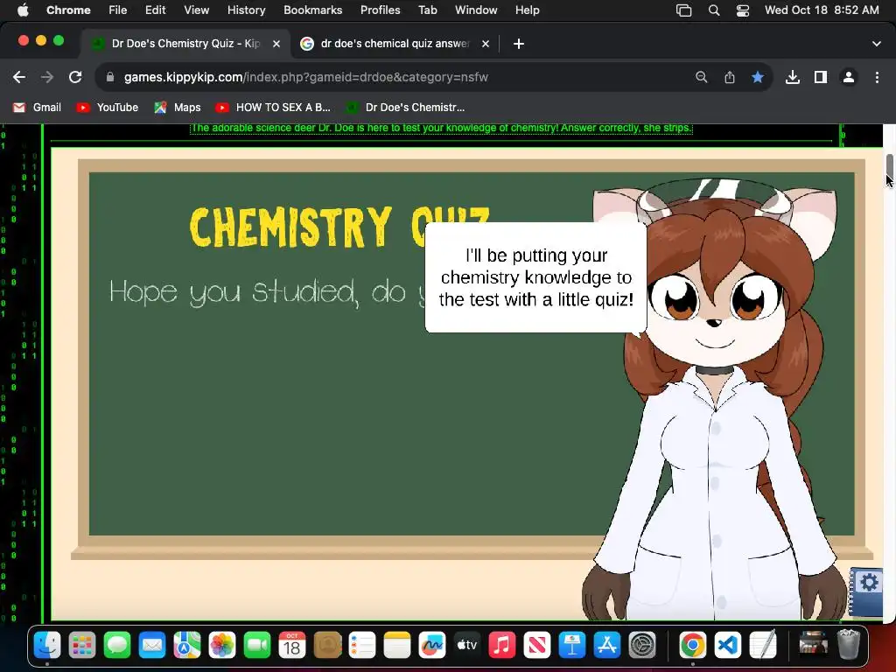Open the Chrome profile icon
This screenshot has height=672, width=896.
coord(848,77)
